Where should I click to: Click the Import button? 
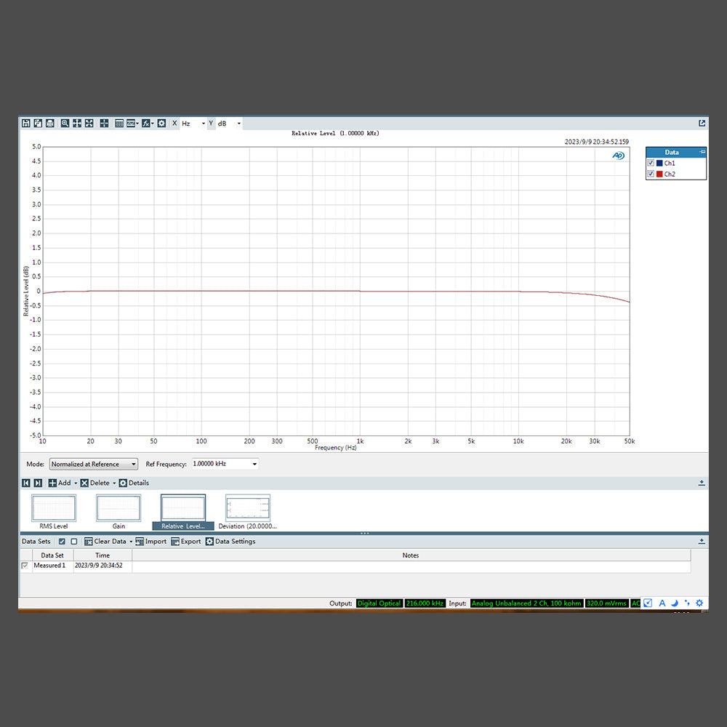[150, 542]
